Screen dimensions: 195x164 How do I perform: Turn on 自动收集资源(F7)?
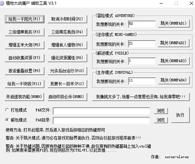point(24,58)
